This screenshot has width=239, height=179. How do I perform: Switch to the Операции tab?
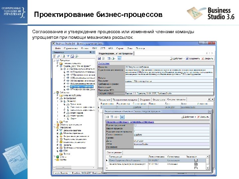coord(145,100)
